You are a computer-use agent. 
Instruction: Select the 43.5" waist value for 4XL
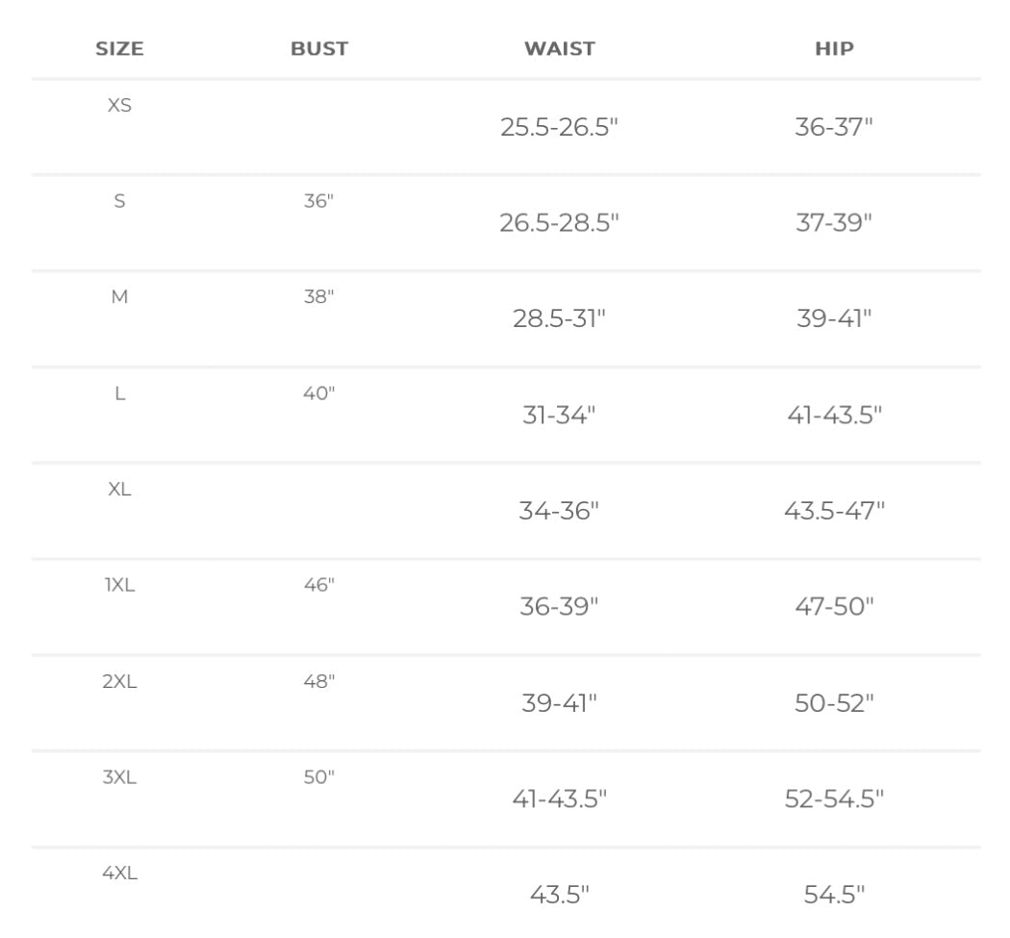(x=559, y=895)
